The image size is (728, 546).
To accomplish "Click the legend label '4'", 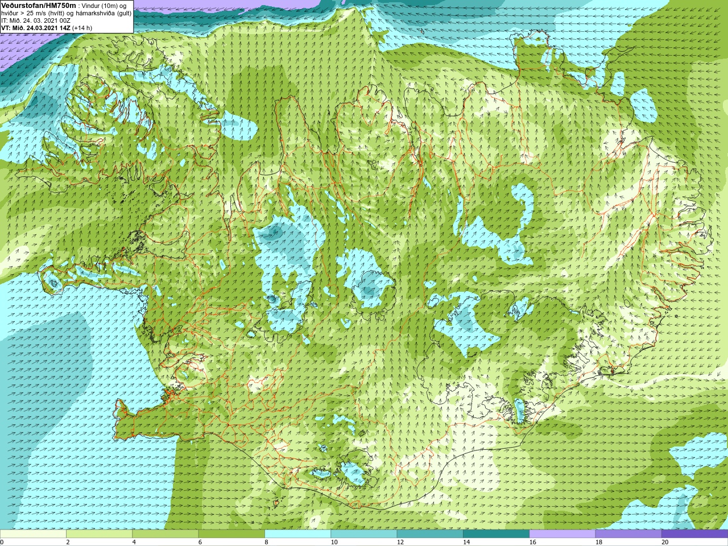I will pyautogui.click(x=134, y=542).
